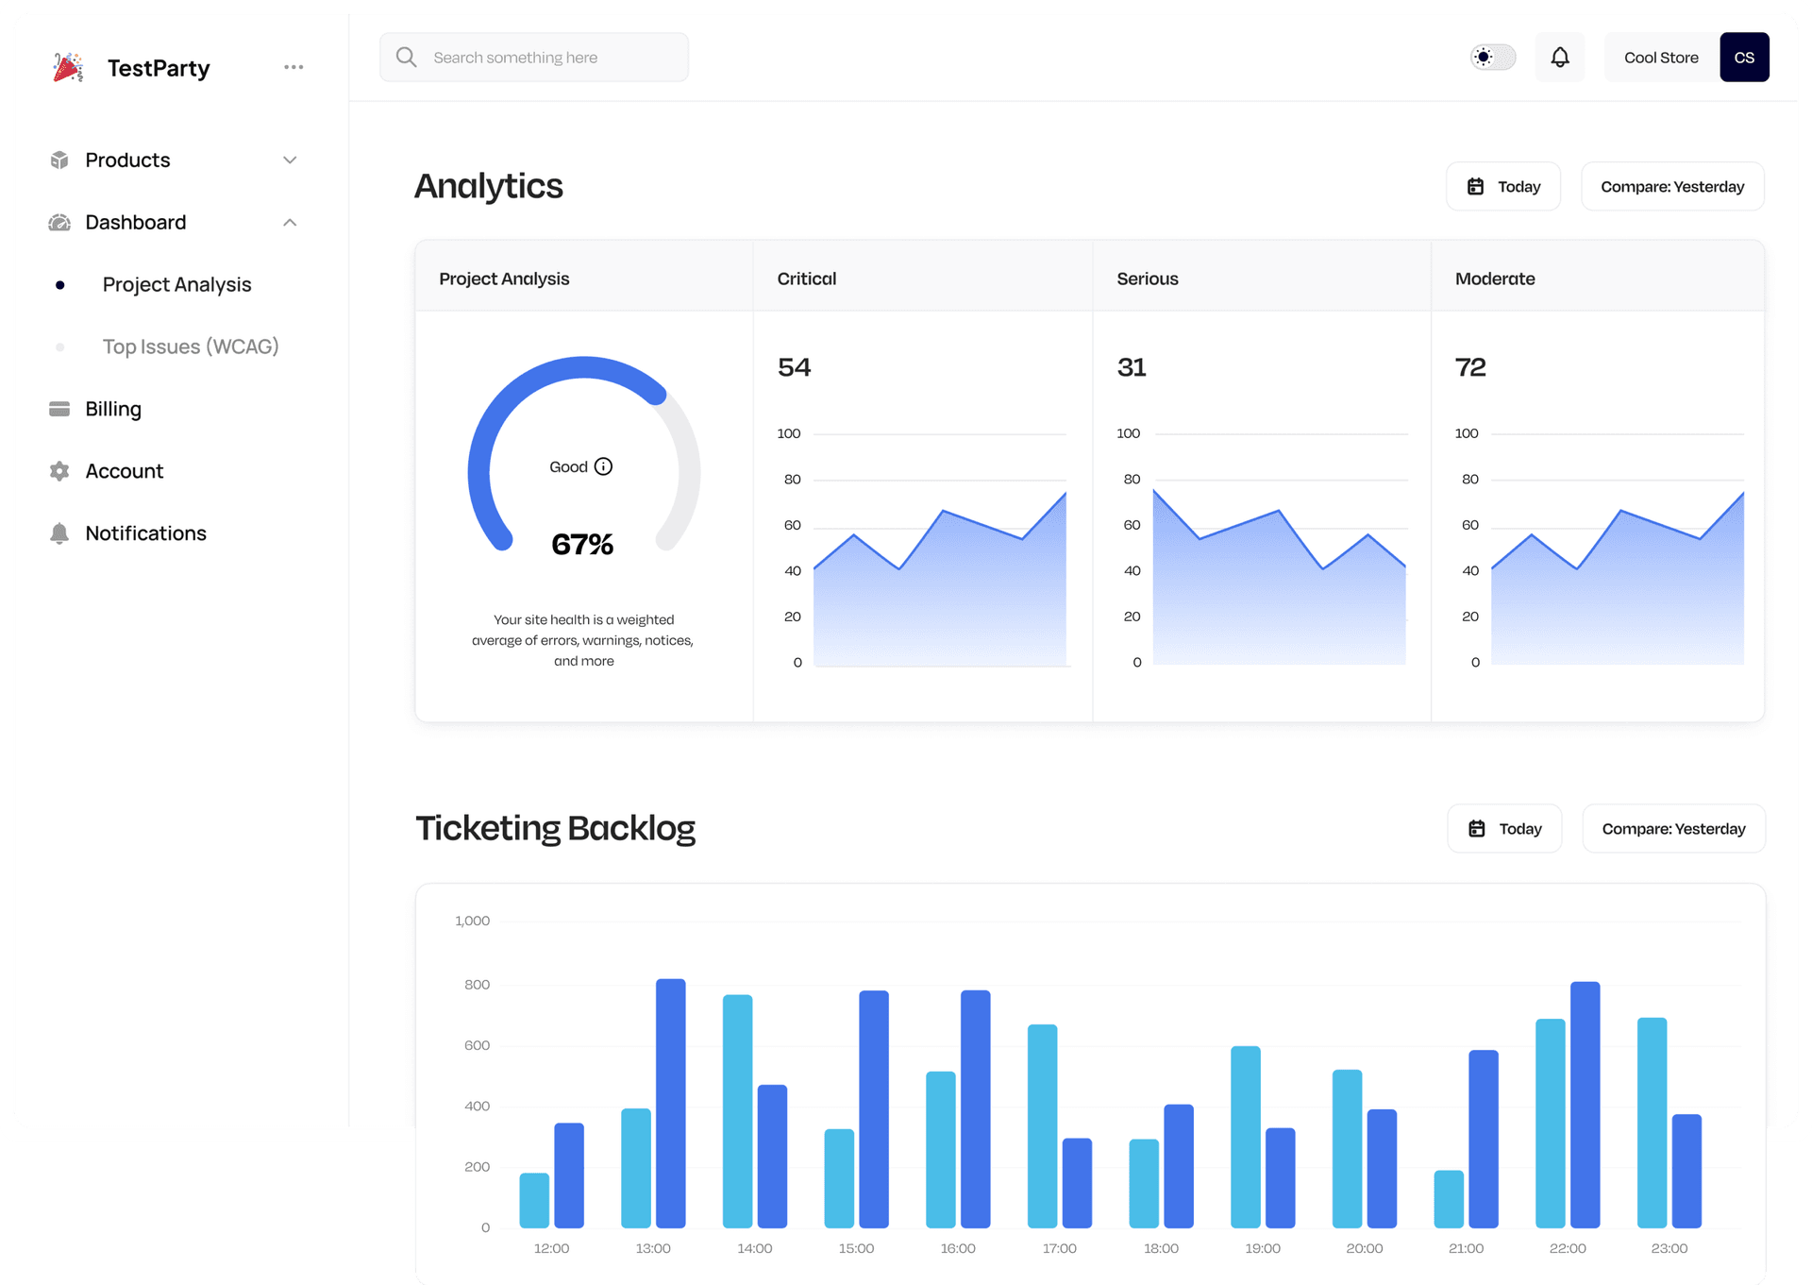Click the bell notification icon in top bar
This screenshot has width=1812, height=1285.
pyautogui.click(x=1559, y=56)
